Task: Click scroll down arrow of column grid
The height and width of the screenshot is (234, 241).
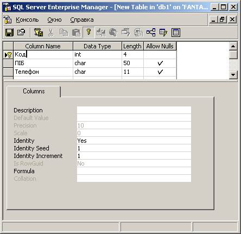Action: pos(233,74)
